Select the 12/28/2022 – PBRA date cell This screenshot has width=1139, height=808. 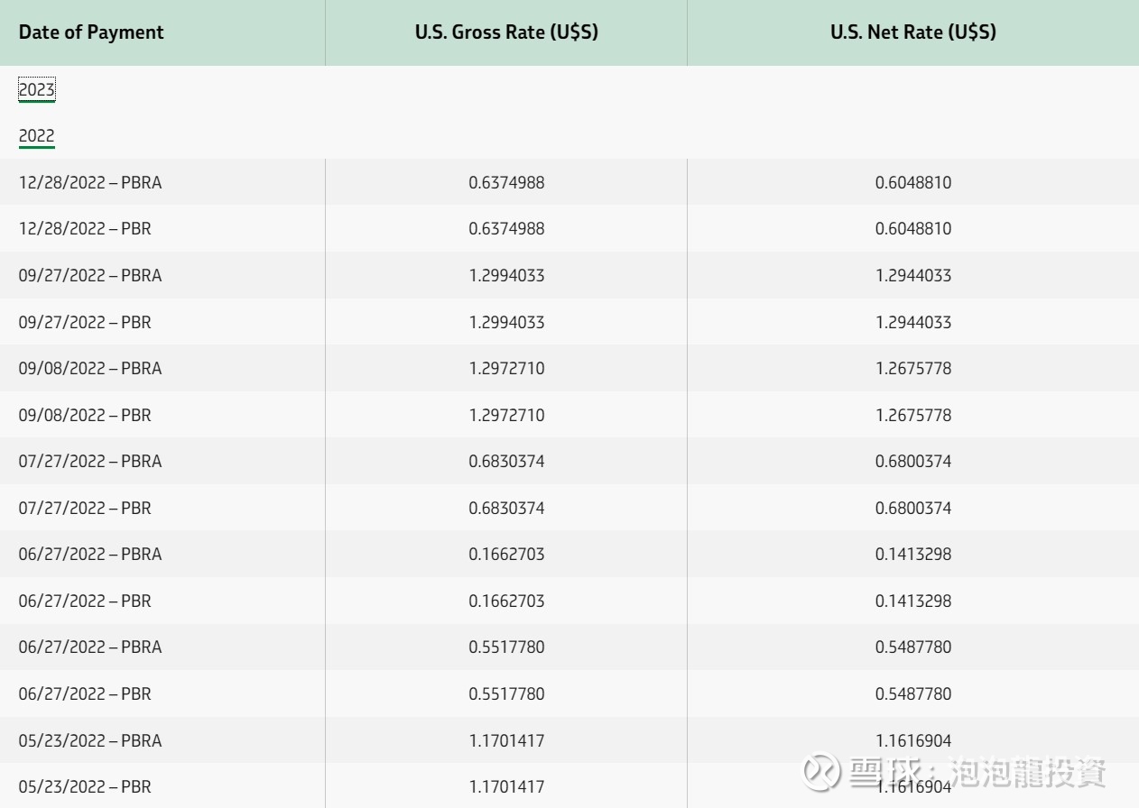(x=90, y=182)
